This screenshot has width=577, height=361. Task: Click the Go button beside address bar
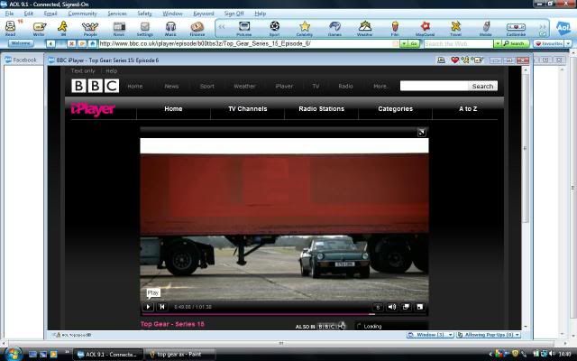414,44
